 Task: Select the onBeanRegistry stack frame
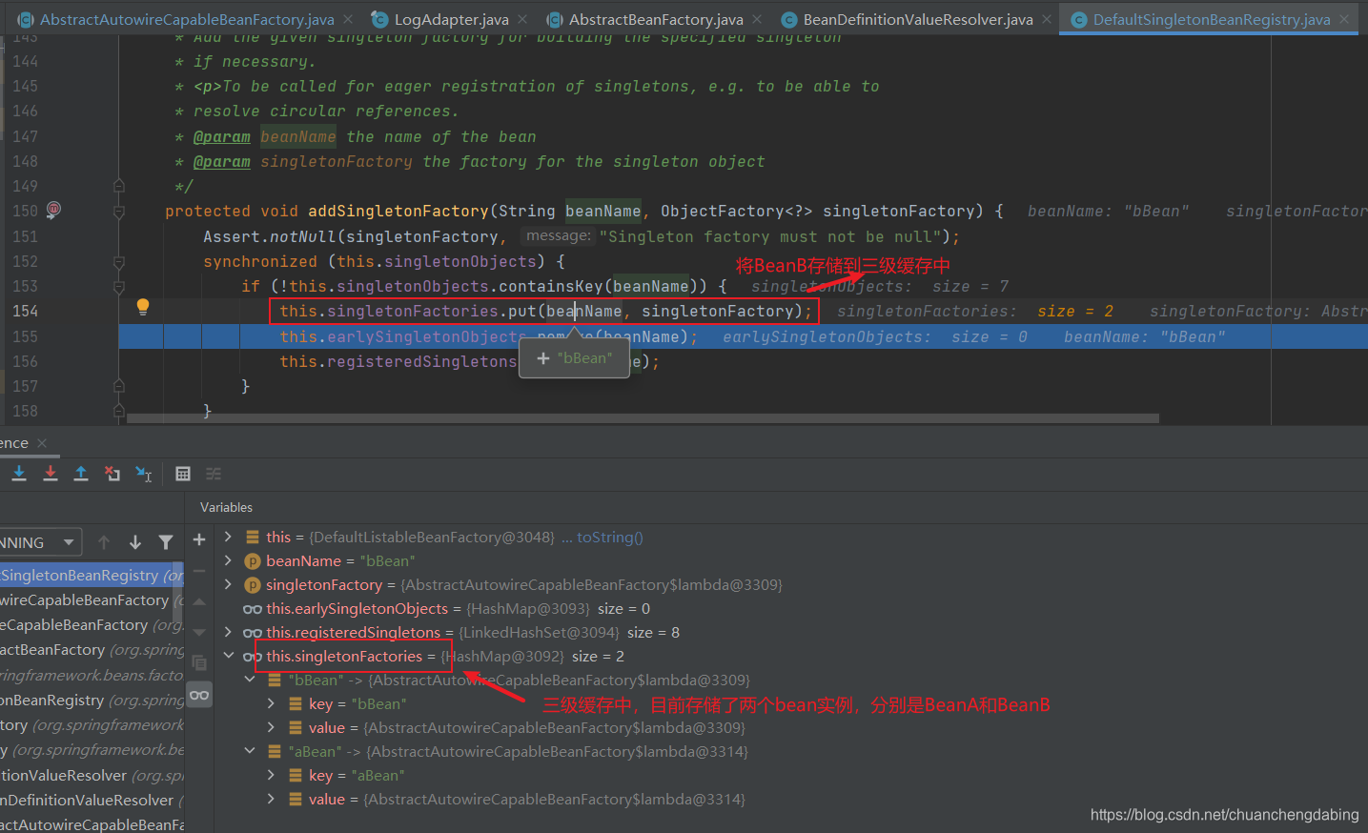pos(92,700)
